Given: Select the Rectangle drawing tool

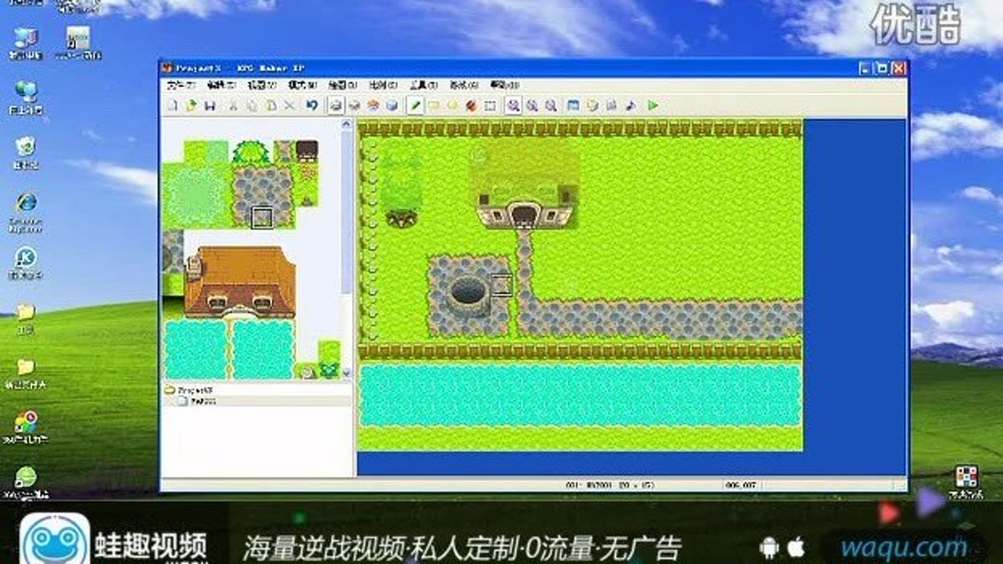Looking at the screenshot, I should pos(434,104).
